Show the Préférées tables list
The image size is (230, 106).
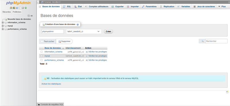click(17, 12)
